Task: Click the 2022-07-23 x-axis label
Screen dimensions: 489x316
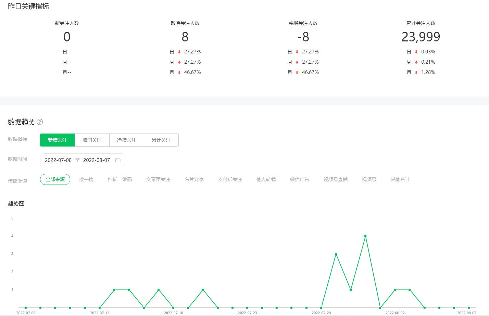Action: click(247, 313)
